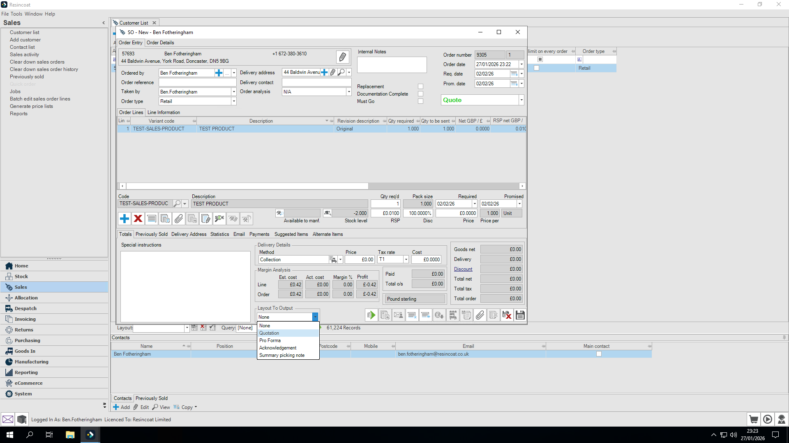Image resolution: width=789 pixels, height=443 pixels.
Task: Open the Tax rate T1 dropdown
Action: pyautogui.click(x=406, y=260)
